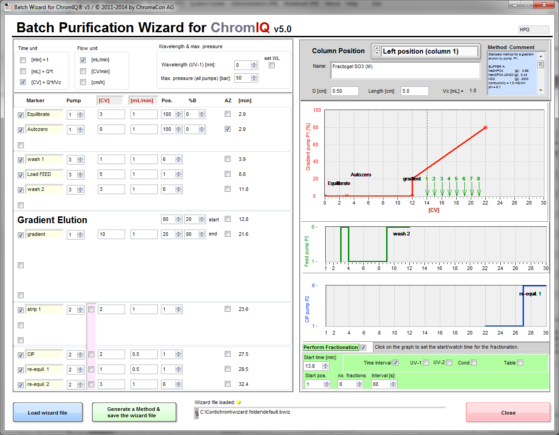Click the wizard file folder browse icon
Image resolution: width=559 pixels, height=435 pixels.
point(196,413)
